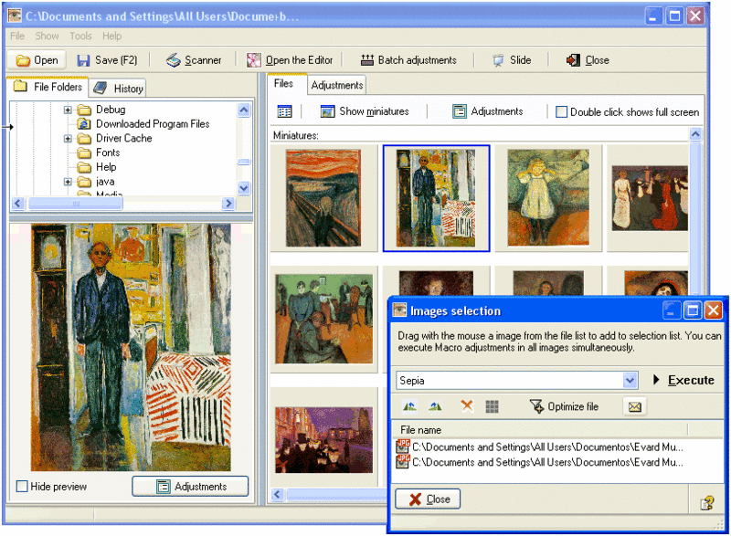The image size is (731, 536).
Task: Open the Sepia macro dropdown
Action: pyautogui.click(x=630, y=380)
